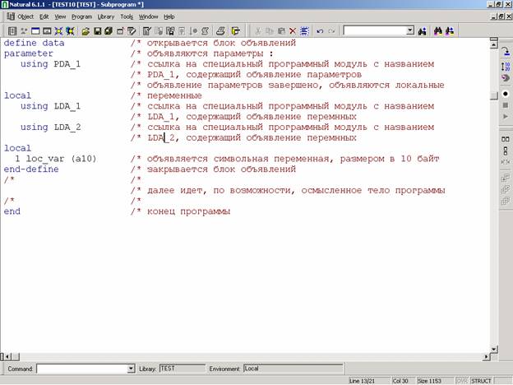Open the Library menu

tap(106, 16)
